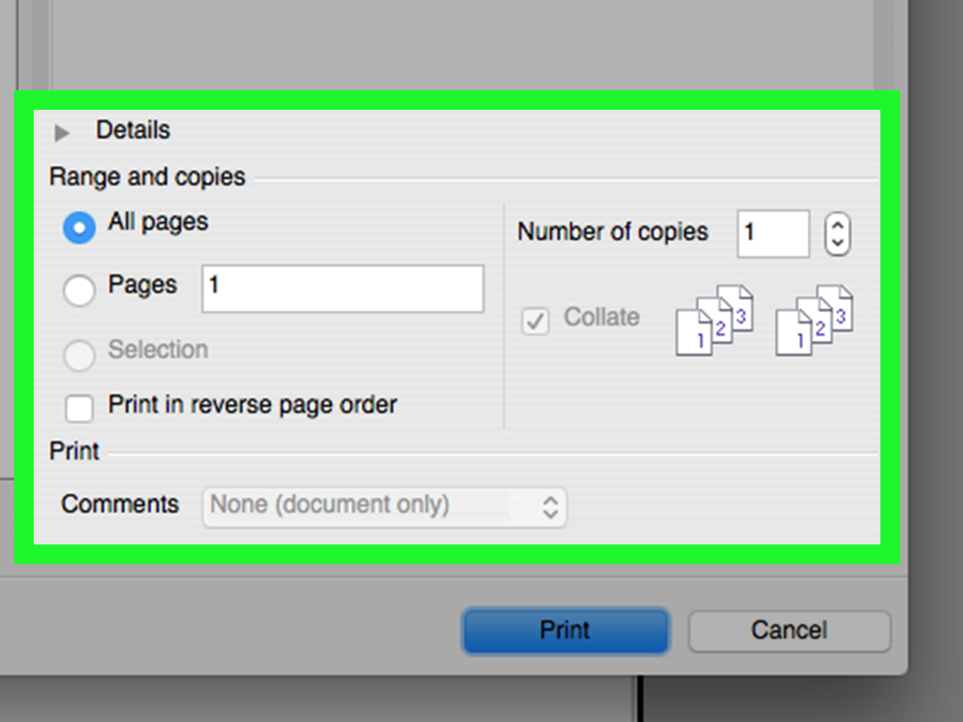
Task: Click the Cancel button
Action: (x=789, y=631)
